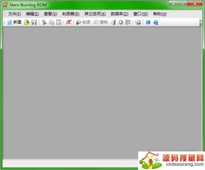Click the disc info icon
This screenshot has height=170, width=205.
point(113,22)
